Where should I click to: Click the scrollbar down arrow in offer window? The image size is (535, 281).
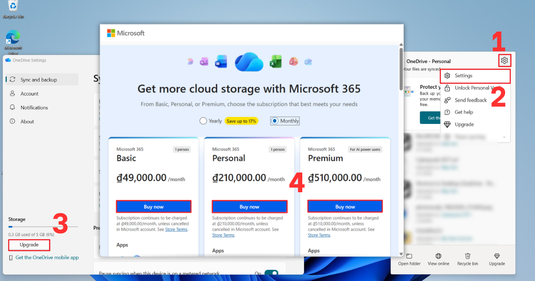click(x=401, y=255)
